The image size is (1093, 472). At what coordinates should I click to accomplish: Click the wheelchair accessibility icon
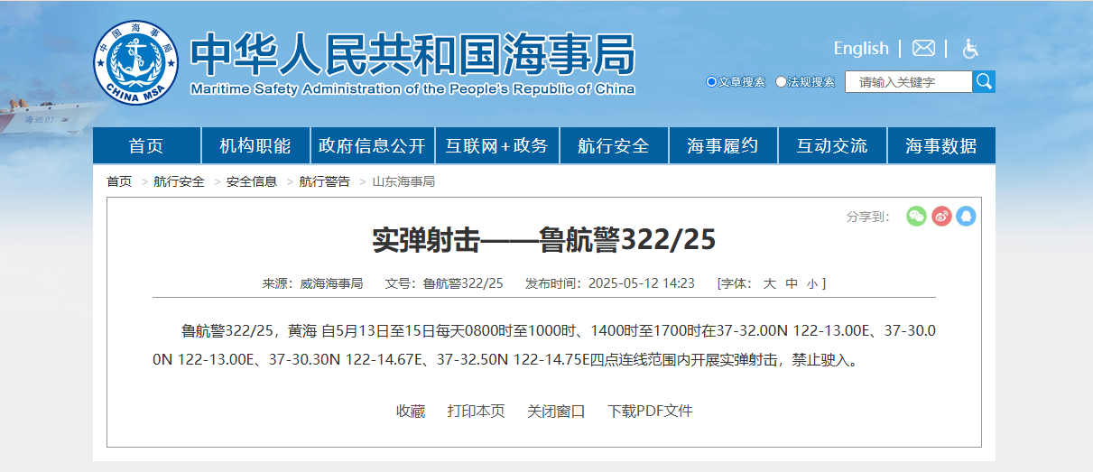(970, 49)
